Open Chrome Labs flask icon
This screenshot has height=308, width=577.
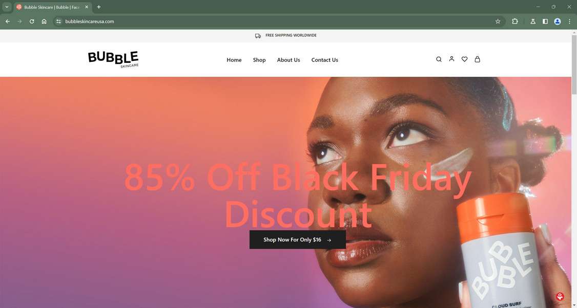[x=533, y=21]
